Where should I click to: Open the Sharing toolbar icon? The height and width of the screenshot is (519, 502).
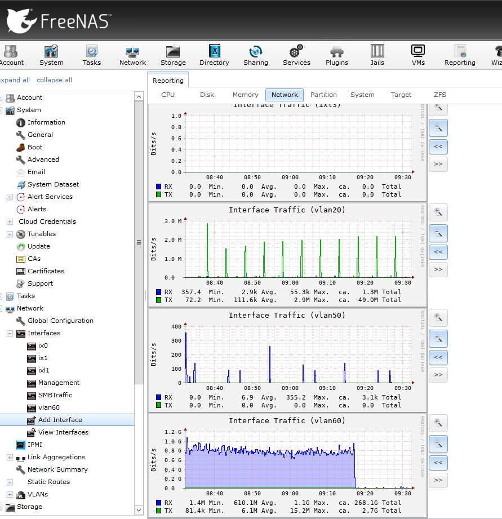tap(255, 55)
